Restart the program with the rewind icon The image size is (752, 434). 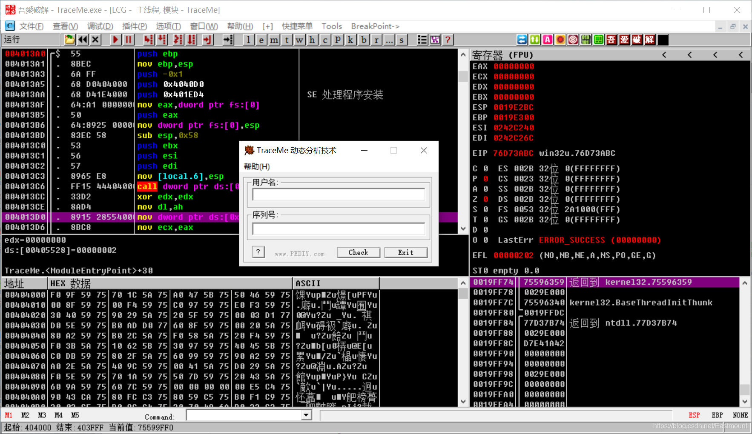83,40
